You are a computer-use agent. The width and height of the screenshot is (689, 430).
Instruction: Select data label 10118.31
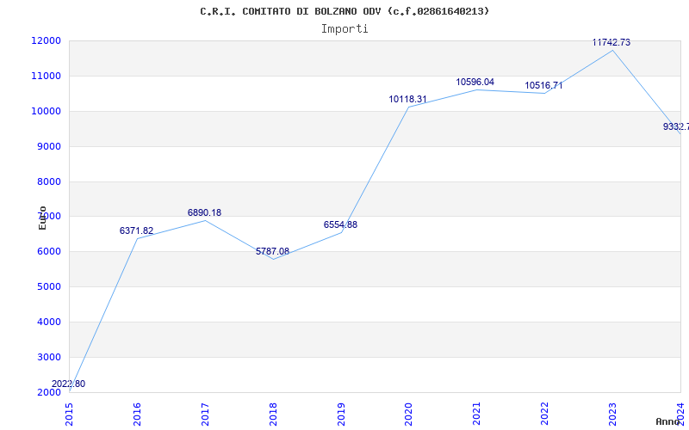pos(407,99)
